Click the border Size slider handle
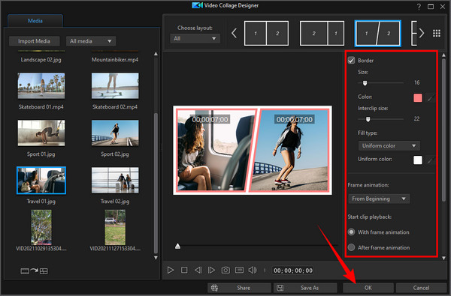 tap(365, 83)
